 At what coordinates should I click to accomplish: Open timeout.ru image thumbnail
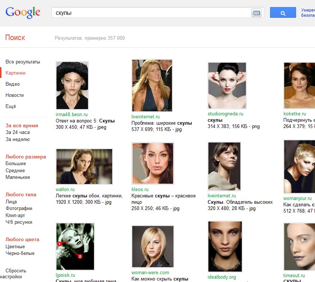click(299, 246)
